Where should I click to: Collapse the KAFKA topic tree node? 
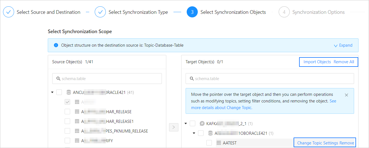(x=186, y=123)
